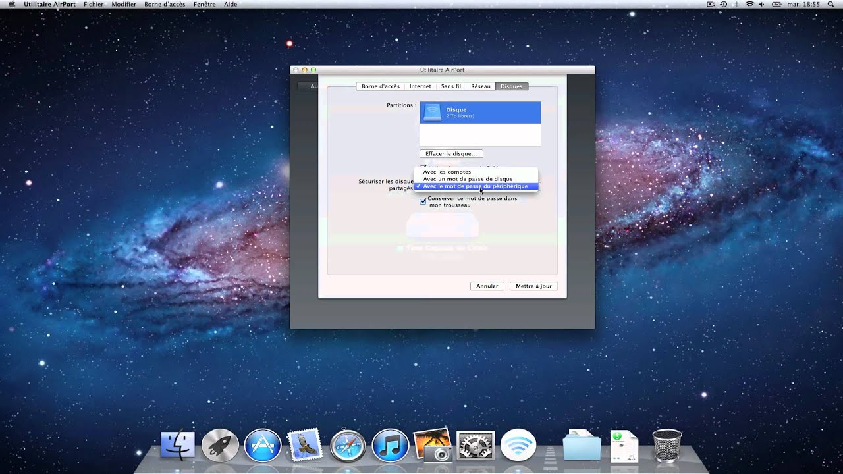Switch to the Réseau tab

(481, 86)
